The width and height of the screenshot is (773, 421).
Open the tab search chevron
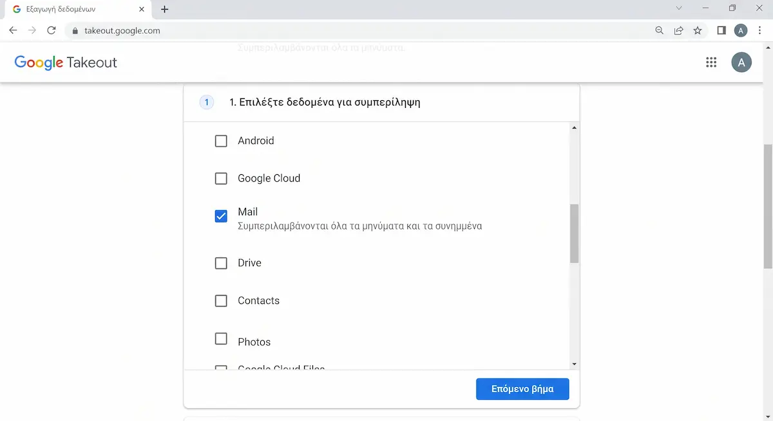coord(679,8)
